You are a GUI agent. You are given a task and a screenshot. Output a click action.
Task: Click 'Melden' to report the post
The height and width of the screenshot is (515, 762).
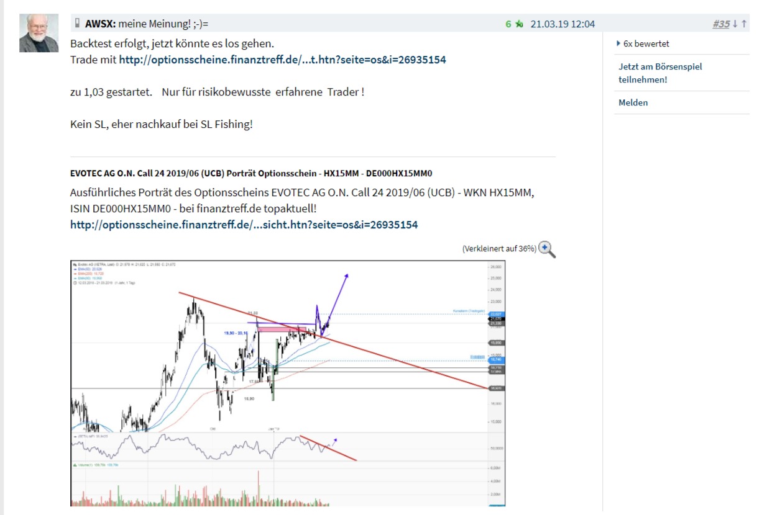pos(633,103)
